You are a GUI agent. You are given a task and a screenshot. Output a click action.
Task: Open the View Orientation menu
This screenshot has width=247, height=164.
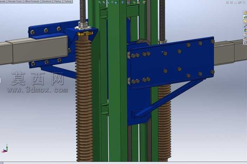(x=116, y=2)
